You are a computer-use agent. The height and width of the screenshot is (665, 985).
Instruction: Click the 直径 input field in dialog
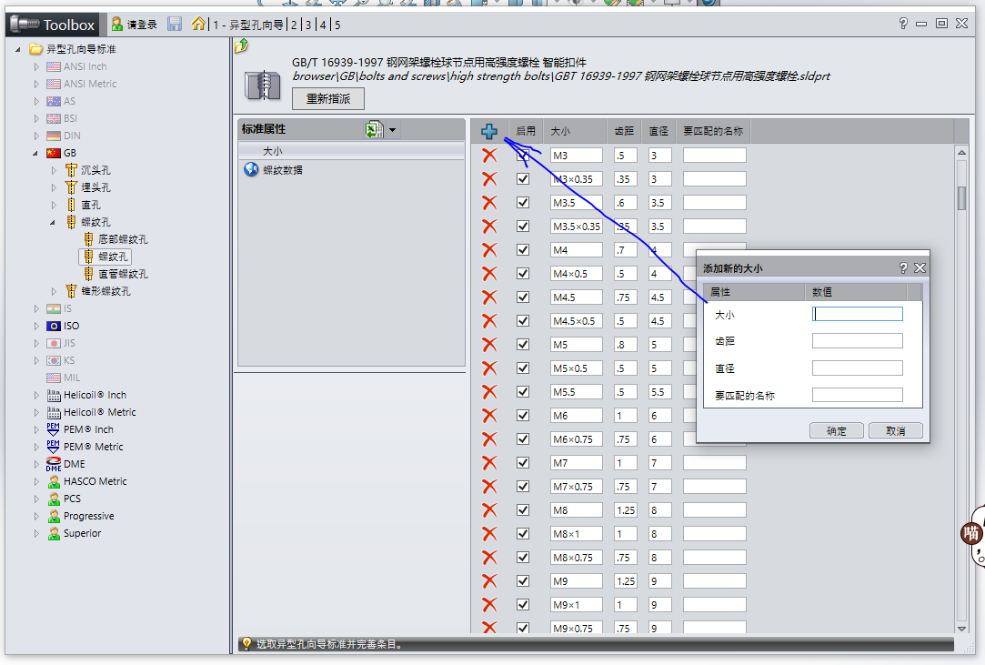[x=858, y=368]
